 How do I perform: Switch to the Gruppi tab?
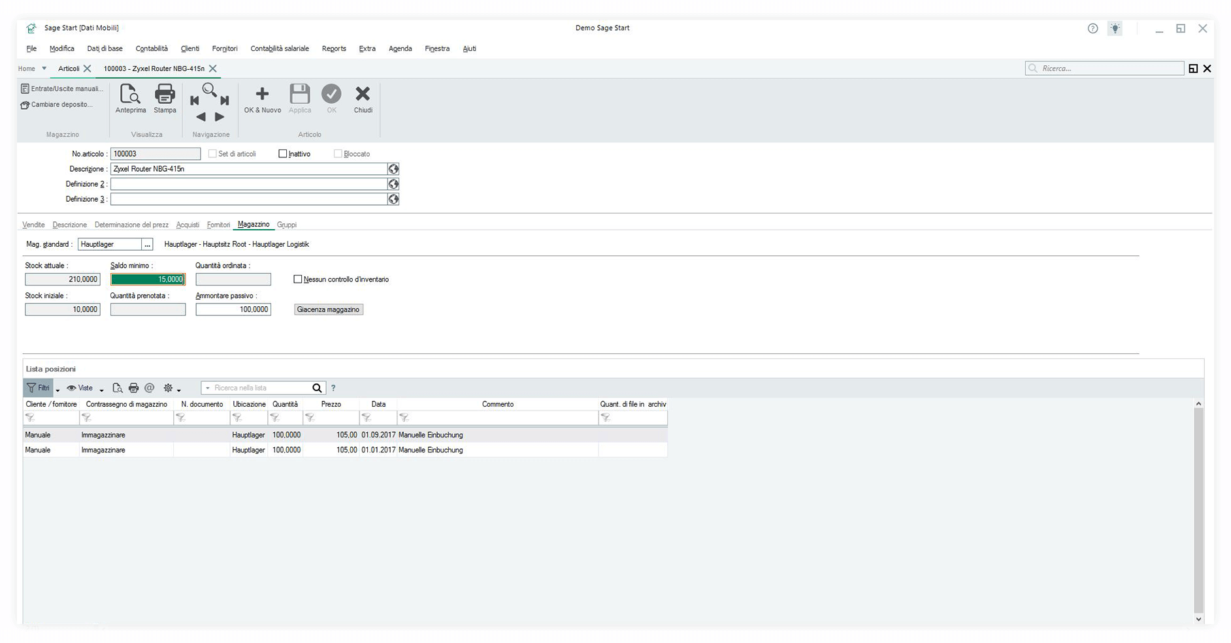coord(287,225)
